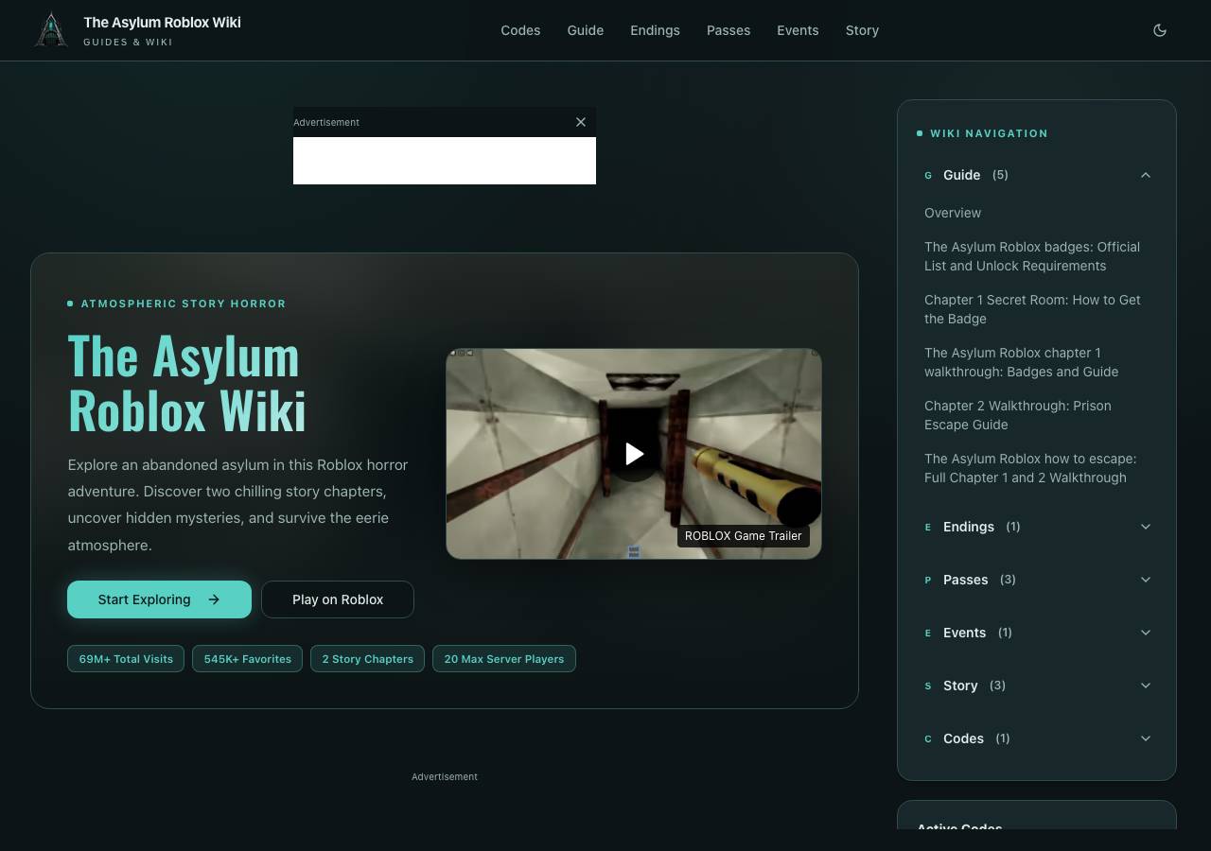Expand the Endings section chevron
Image resolution: width=1211 pixels, height=851 pixels.
tap(1146, 527)
